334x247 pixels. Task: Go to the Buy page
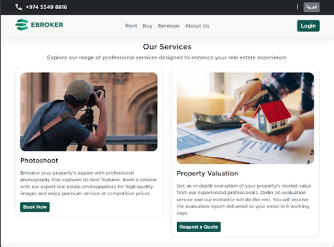147,26
